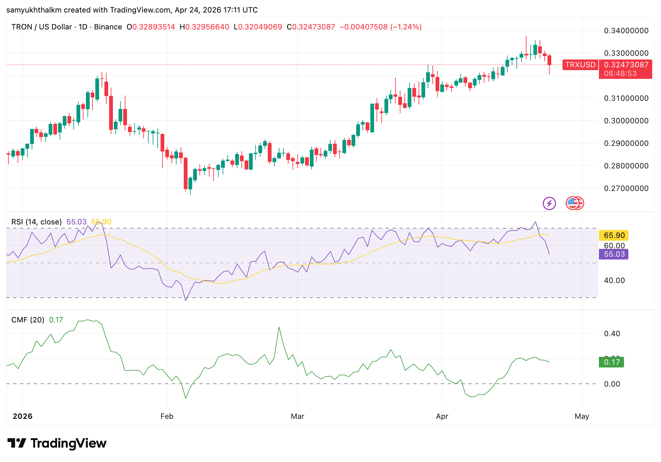
Task: Click the TradingView logo at bottom left
Action: [57, 443]
